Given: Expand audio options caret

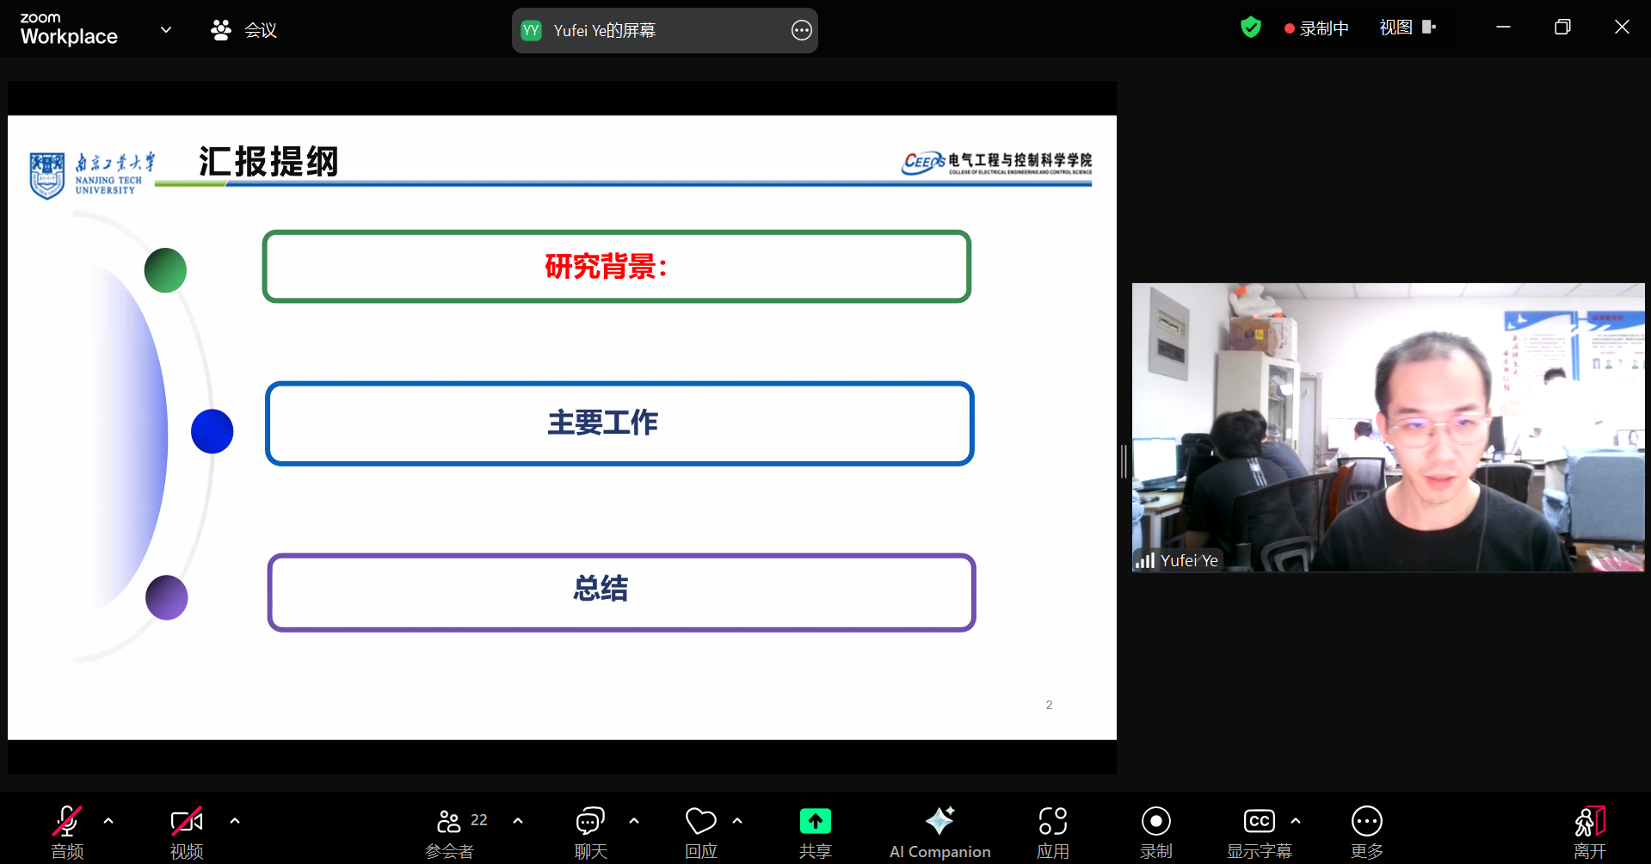Looking at the screenshot, I should click(x=108, y=821).
